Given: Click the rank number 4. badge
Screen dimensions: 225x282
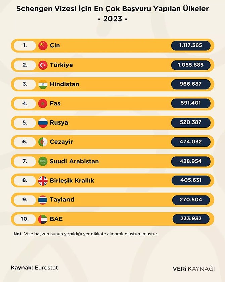Looking at the screenshot, I should click(x=25, y=103).
